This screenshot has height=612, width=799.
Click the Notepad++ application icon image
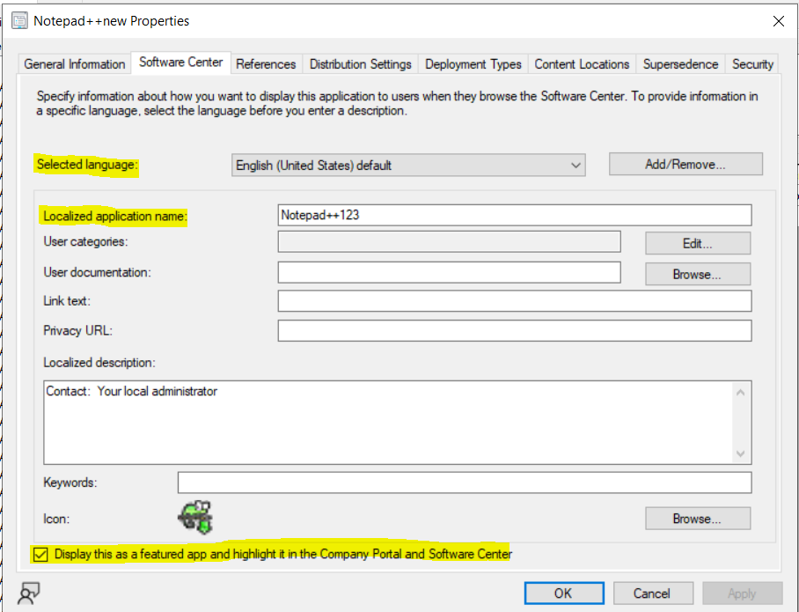pos(195,518)
